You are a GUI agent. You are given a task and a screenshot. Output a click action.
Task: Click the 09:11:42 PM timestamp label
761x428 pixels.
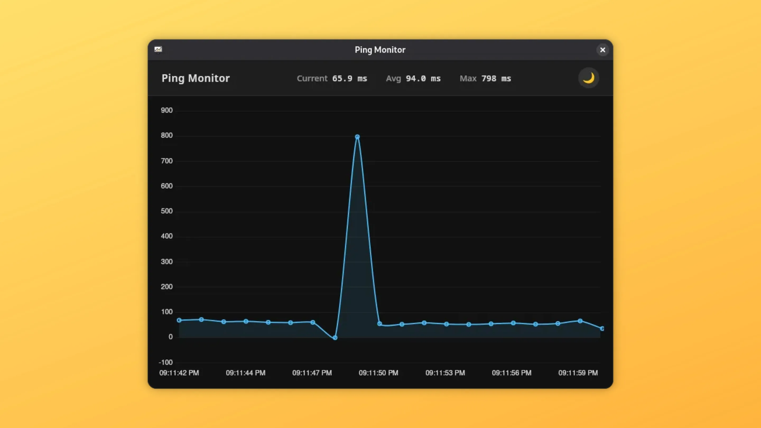(x=179, y=373)
